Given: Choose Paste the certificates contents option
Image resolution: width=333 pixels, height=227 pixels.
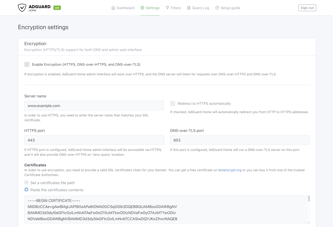Looking at the screenshot, I should pos(26,190).
